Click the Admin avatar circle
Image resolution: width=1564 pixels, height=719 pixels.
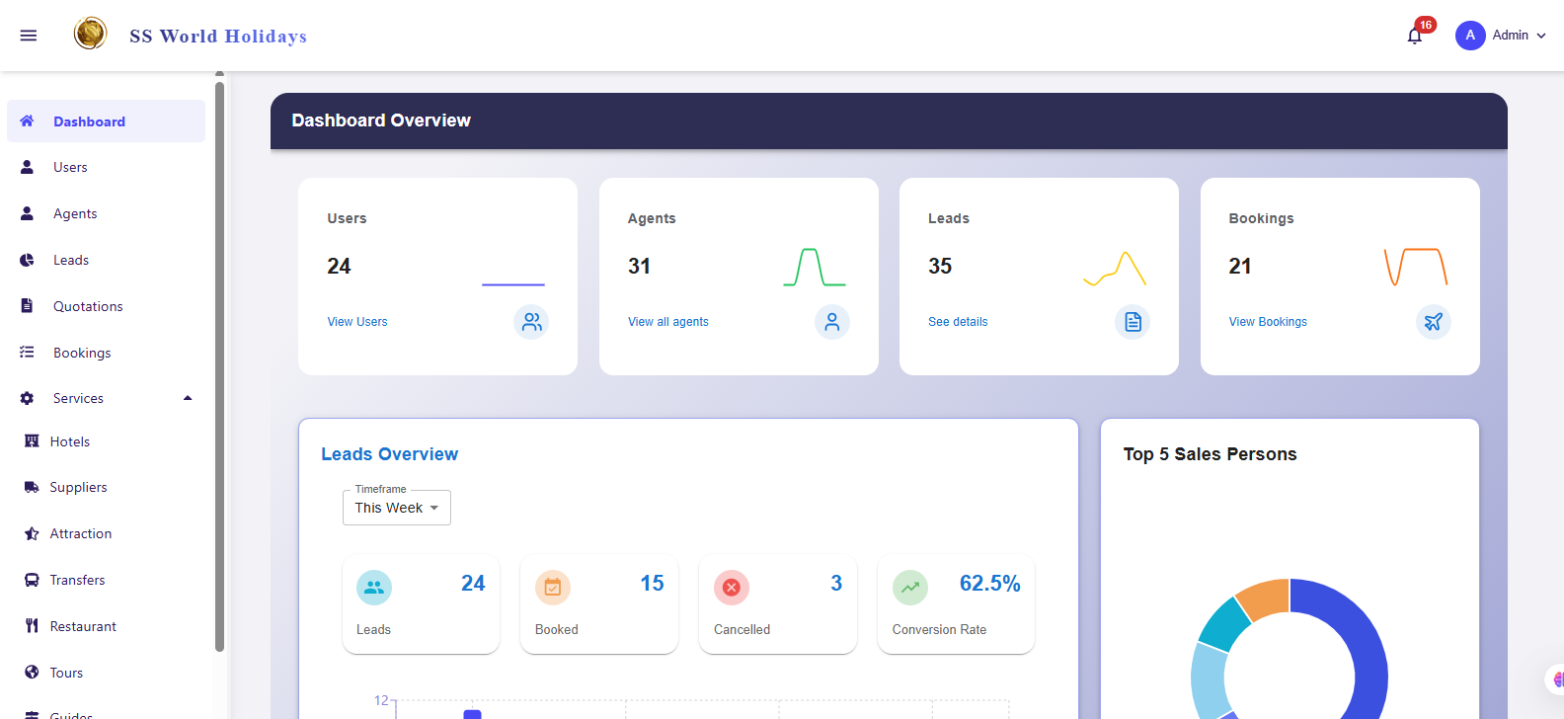point(1470,36)
